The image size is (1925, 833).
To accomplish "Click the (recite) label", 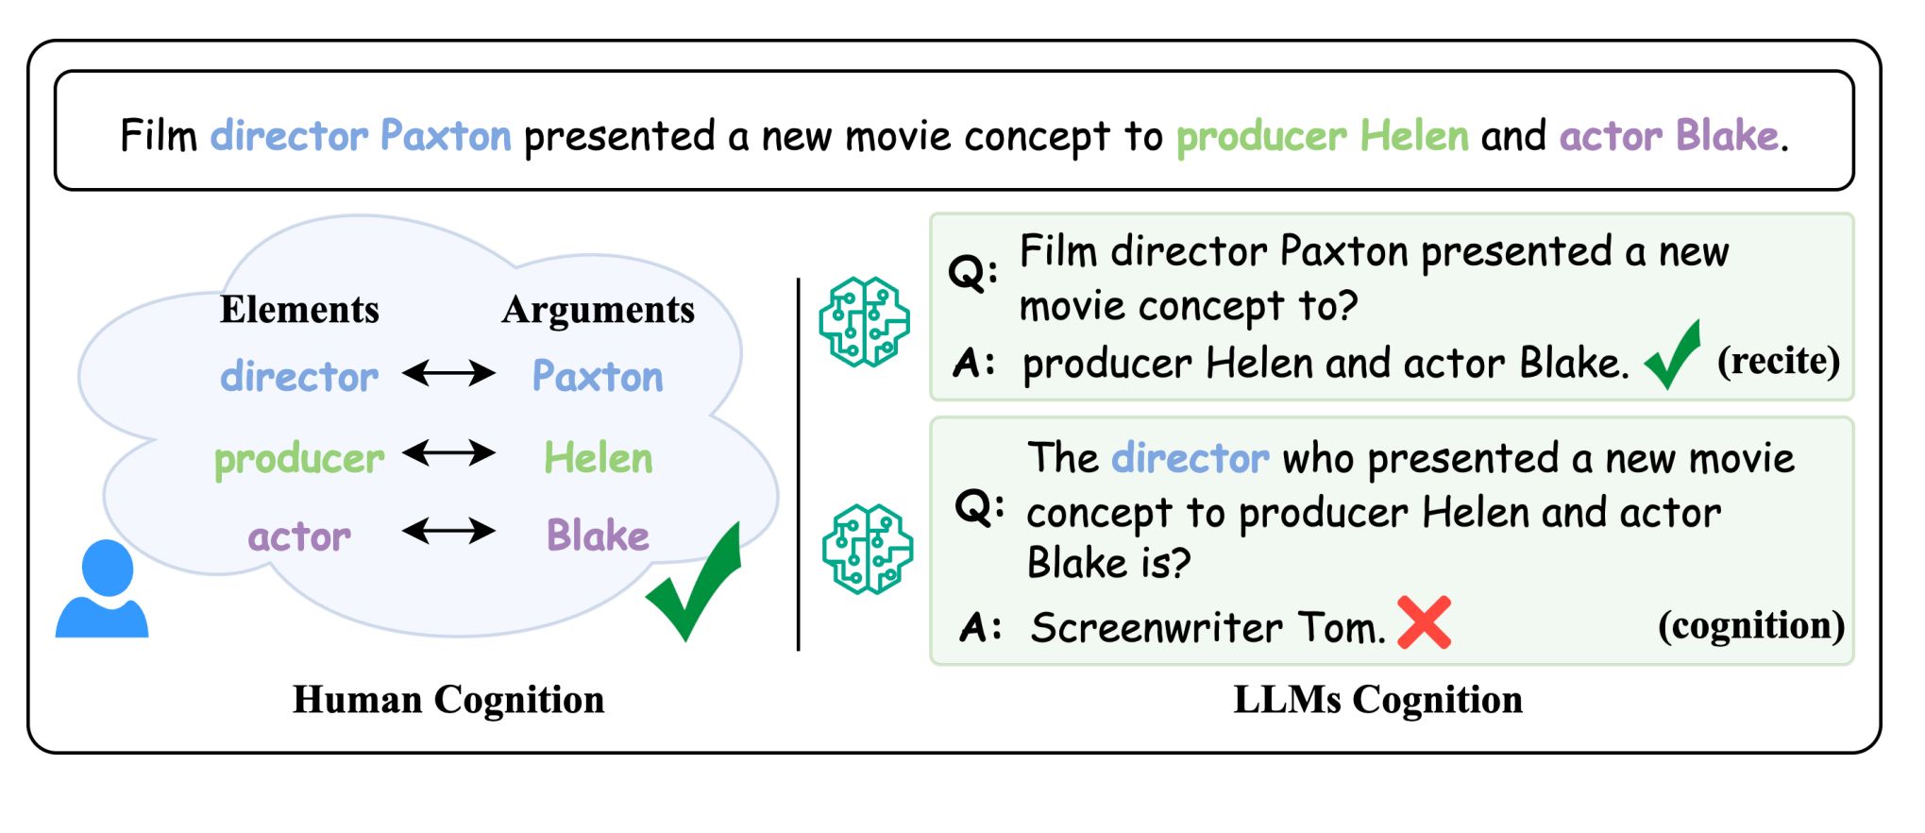I will tap(1779, 361).
